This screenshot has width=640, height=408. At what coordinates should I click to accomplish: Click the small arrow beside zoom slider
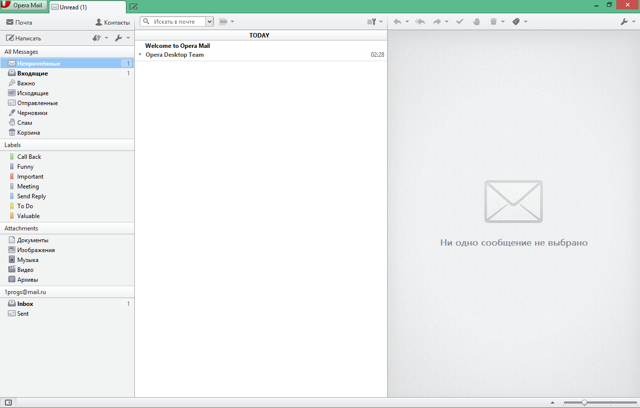(x=553, y=403)
